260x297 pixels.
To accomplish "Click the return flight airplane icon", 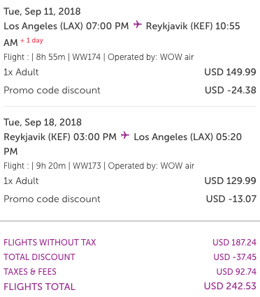I will [125, 135].
